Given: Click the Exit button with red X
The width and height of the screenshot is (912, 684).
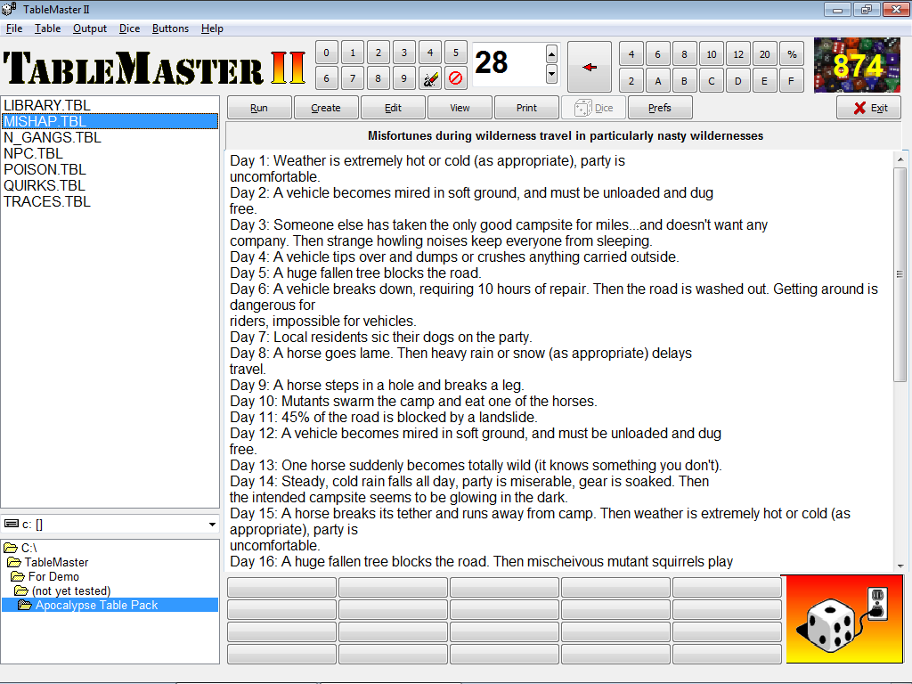Looking at the screenshot, I should (869, 108).
